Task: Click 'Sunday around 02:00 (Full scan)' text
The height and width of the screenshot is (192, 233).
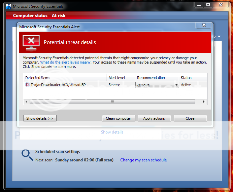Action: (x=84, y=160)
